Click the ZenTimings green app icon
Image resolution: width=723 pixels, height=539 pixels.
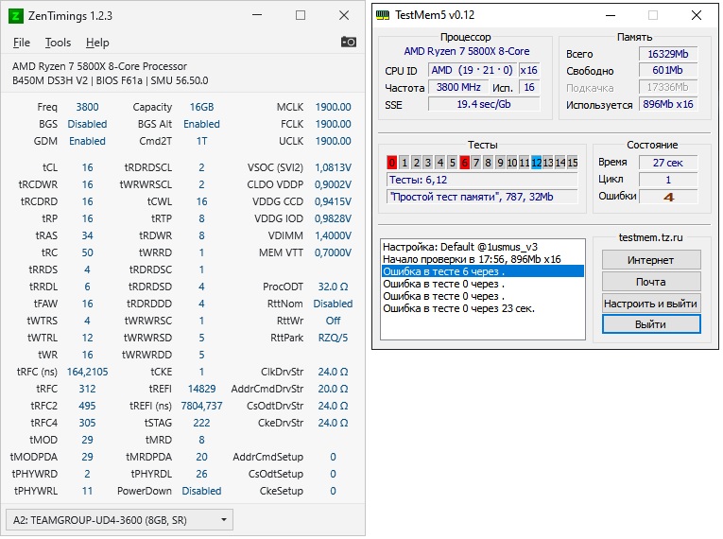[15, 16]
